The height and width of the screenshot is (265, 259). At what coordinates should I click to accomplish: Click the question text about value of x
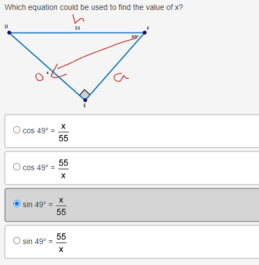(x=94, y=7)
